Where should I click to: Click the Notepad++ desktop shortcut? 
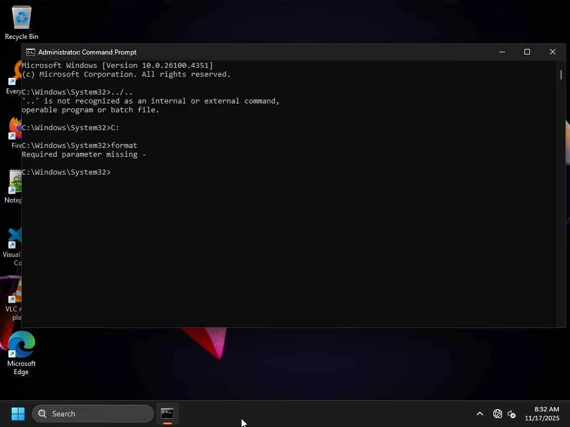click(x=13, y=186)
